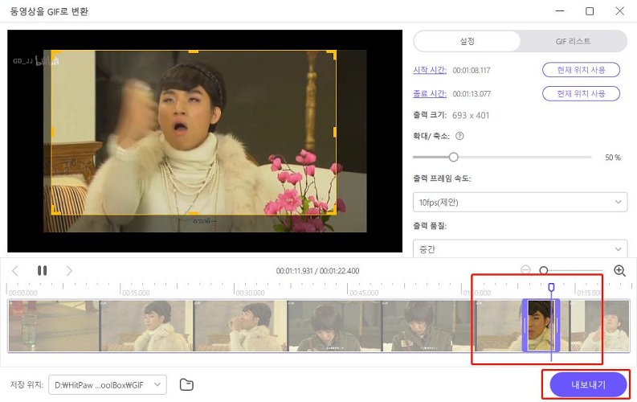Switch to the 설정 tab
The width and height of the screenshot is (637, 402).
point(466,41)
